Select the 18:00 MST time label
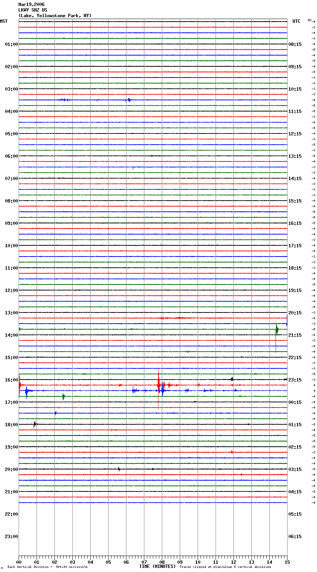This screenshot has width=317, height=572. (x=11, y=425)
